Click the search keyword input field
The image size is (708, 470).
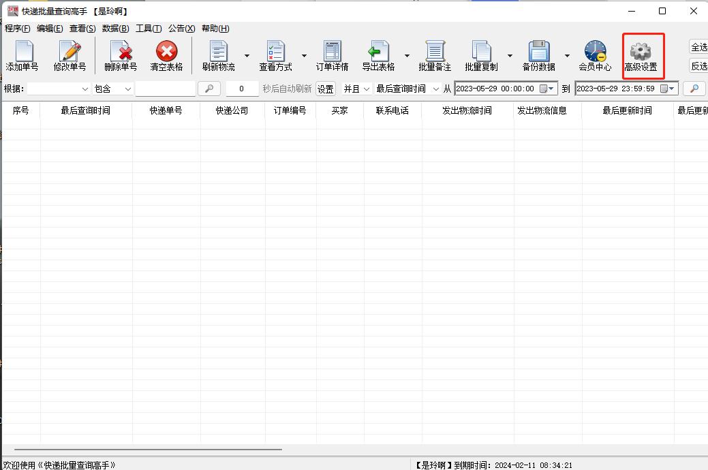[x=165, y=89]
